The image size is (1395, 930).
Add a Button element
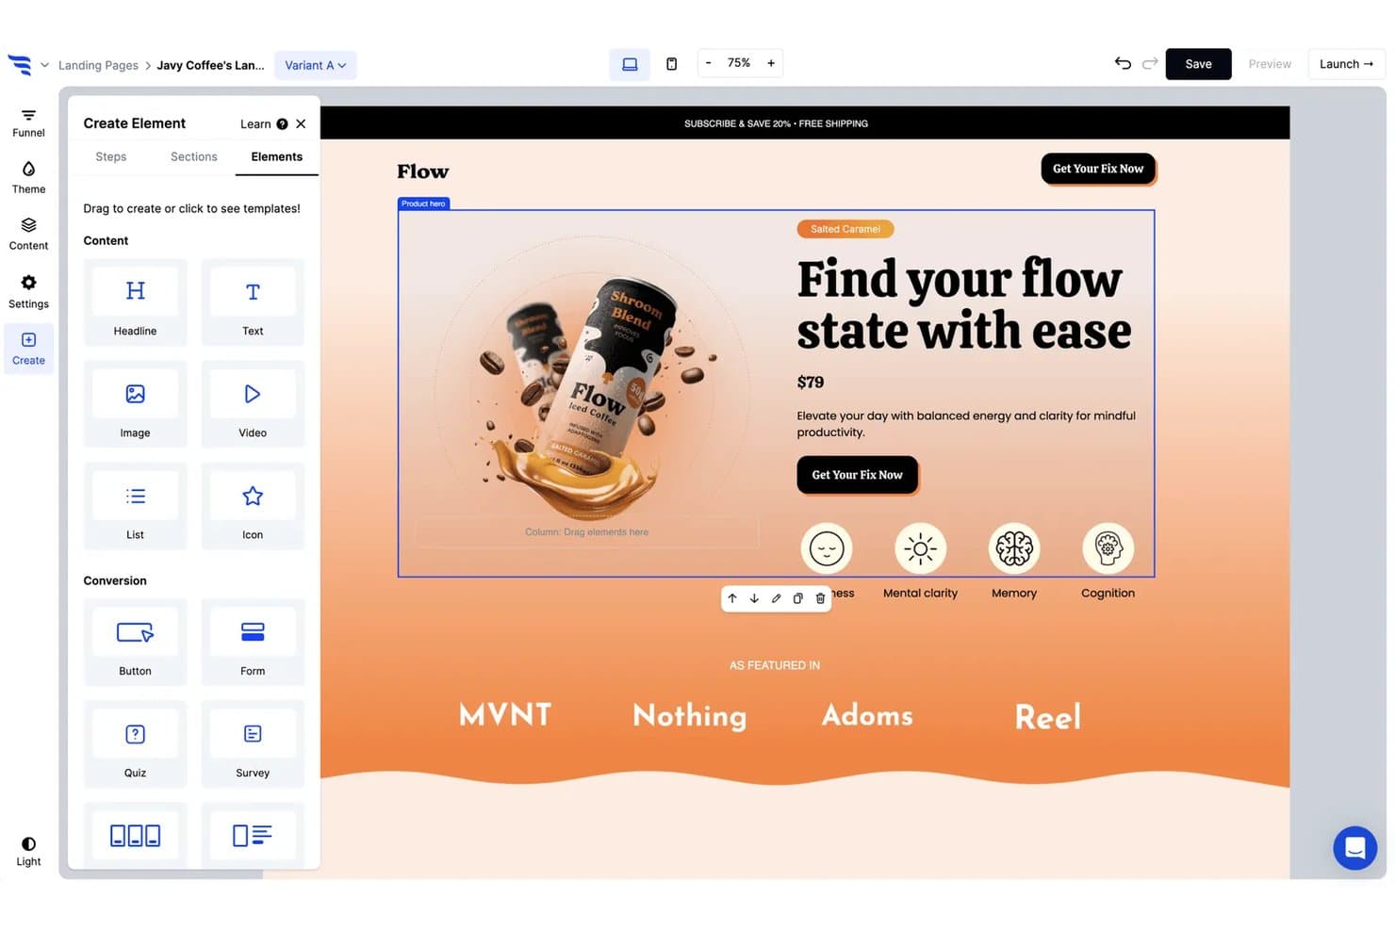point(135,642)
